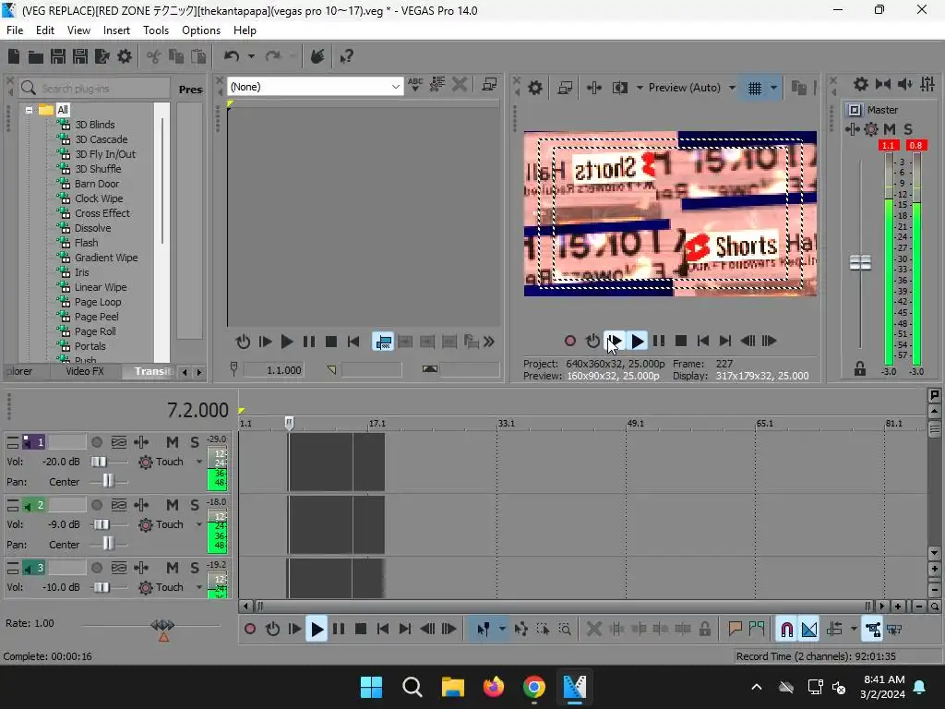Screen dimensions: 945x709
Task: Open the edit tool dropdown arrow in the timeline toolbar
Action: tap(502, 630)
